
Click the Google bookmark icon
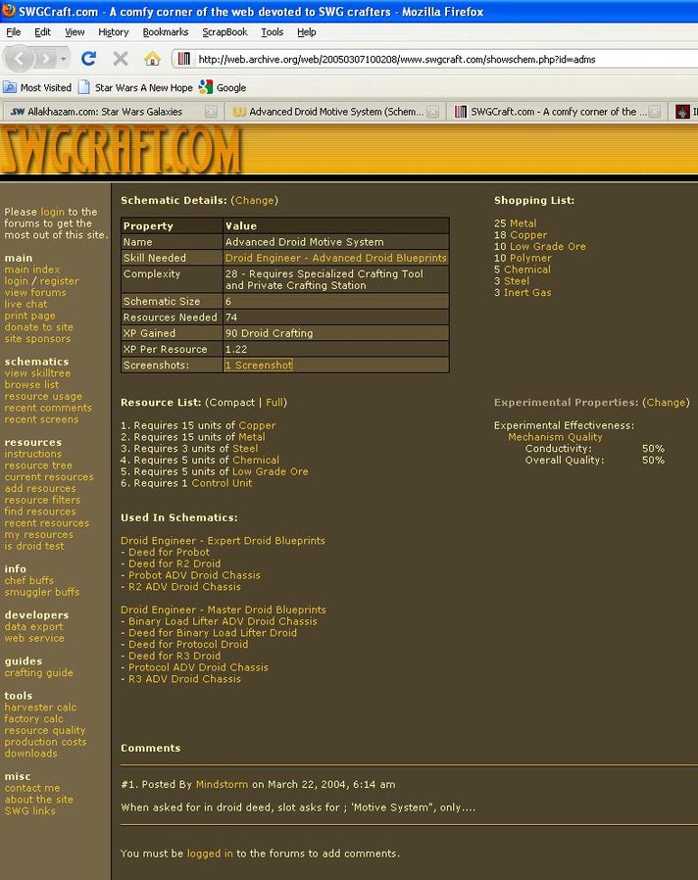tap(206, 87)
